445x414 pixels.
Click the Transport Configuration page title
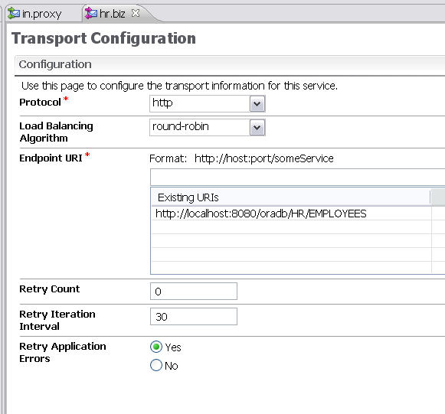click(x=103, y=38)
